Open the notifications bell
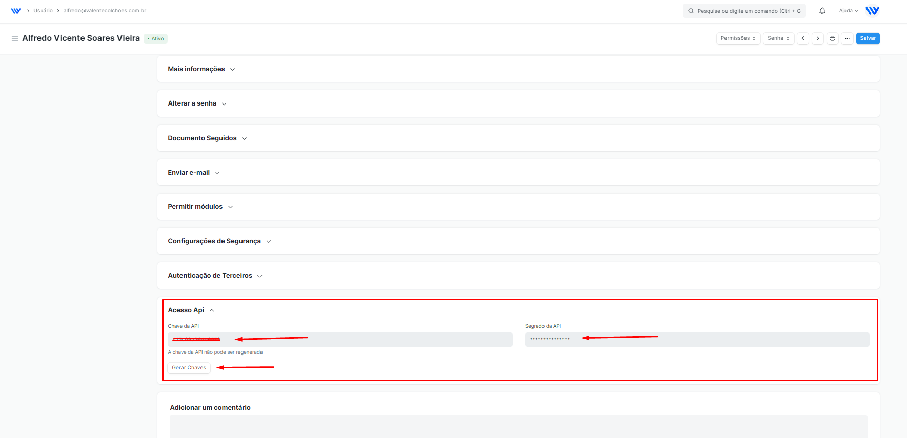This screenshot has height=438, width=907. [822, 11]
